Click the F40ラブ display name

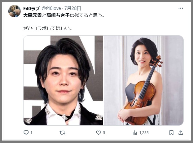(32, 8)
